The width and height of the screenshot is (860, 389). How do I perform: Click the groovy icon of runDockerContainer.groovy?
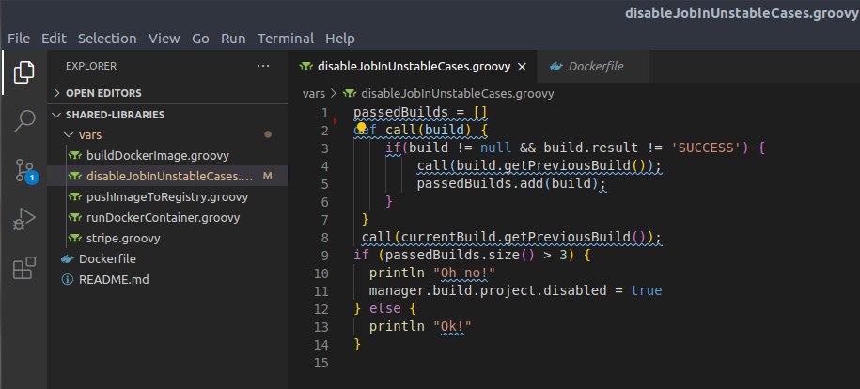click(x=74, y=217)
